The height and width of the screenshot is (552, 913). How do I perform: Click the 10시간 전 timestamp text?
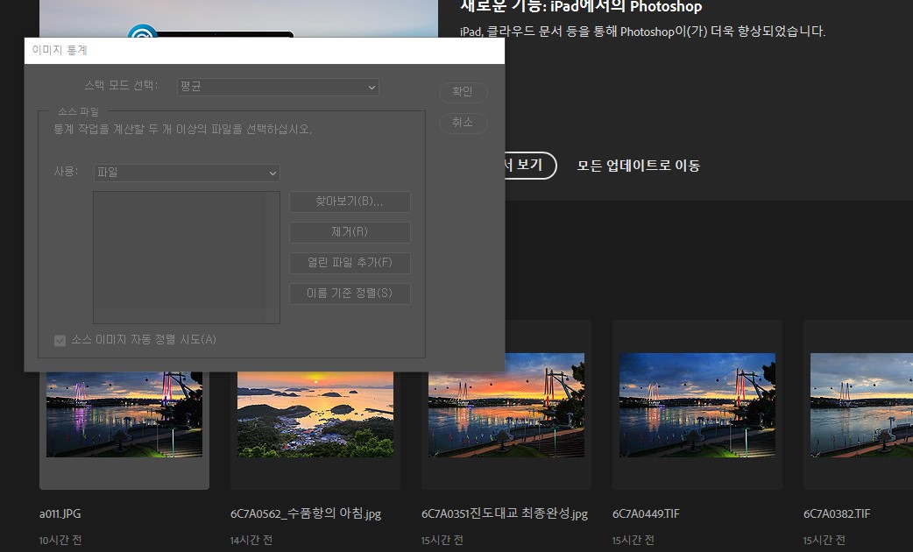point(60,541)
